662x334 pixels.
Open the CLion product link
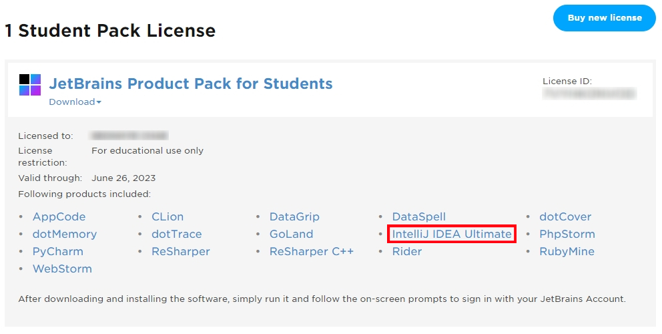pyautogui.click(x=168, y=216)
